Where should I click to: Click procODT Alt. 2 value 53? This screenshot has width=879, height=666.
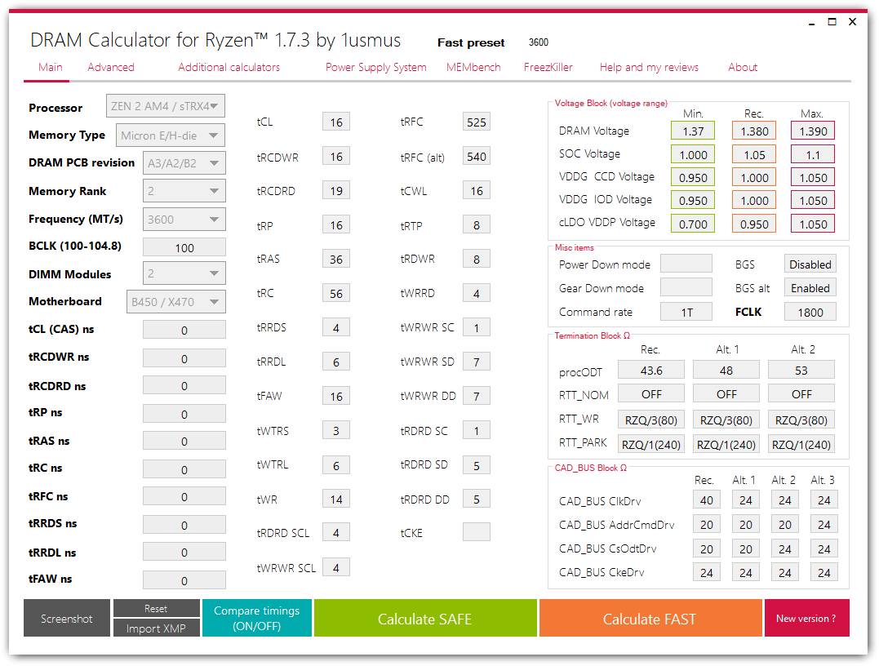(x=801, y=370)
